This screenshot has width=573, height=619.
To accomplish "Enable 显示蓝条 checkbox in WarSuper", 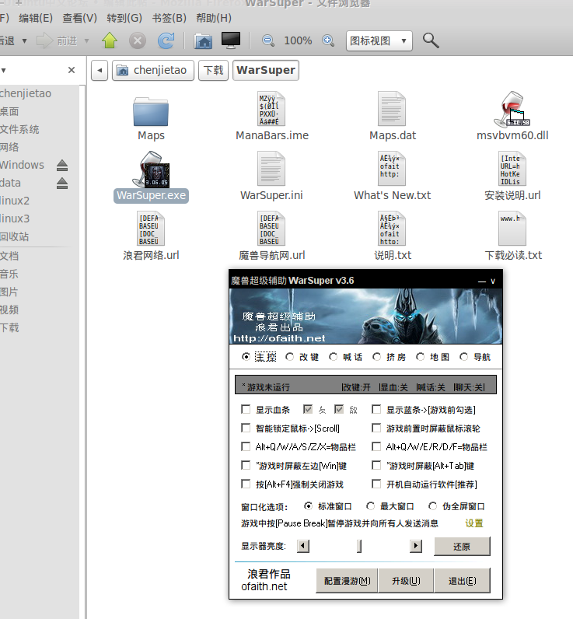I will pos(376,409).
